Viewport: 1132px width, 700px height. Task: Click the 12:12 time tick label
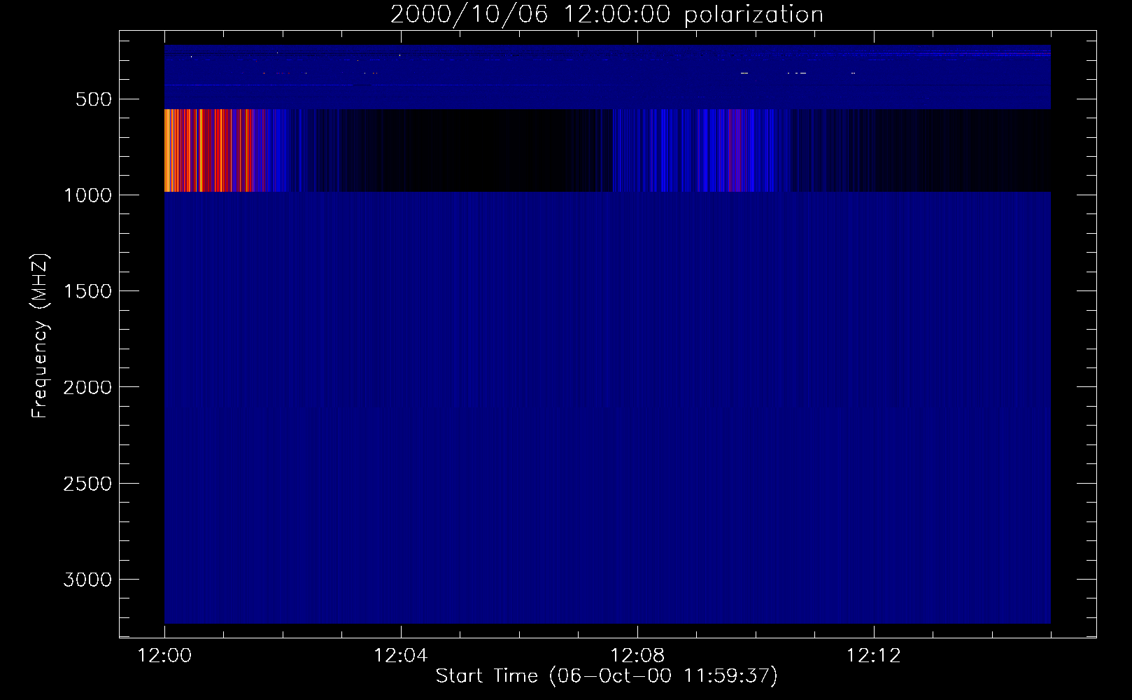tap(873, 656)
